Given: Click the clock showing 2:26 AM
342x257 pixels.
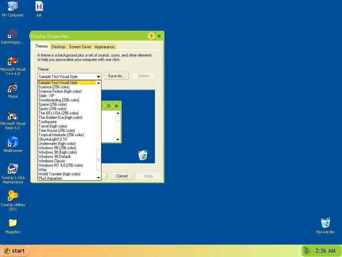Looking at the screenshot, I should tap(325, 251).
